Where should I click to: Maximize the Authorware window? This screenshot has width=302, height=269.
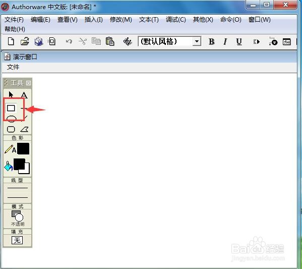click(267, 5)
